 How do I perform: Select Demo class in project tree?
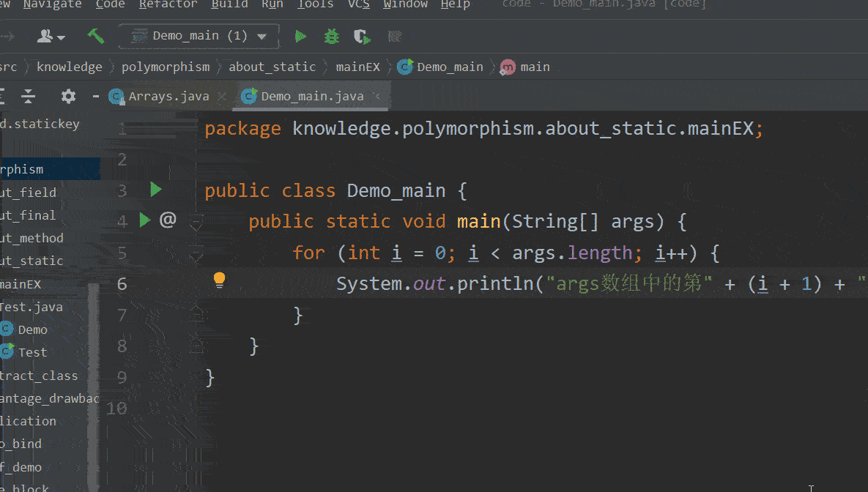point(23,330)
